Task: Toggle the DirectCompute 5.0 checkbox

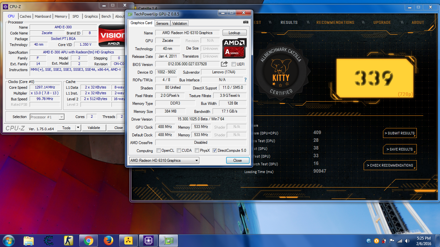Action: 215,151
